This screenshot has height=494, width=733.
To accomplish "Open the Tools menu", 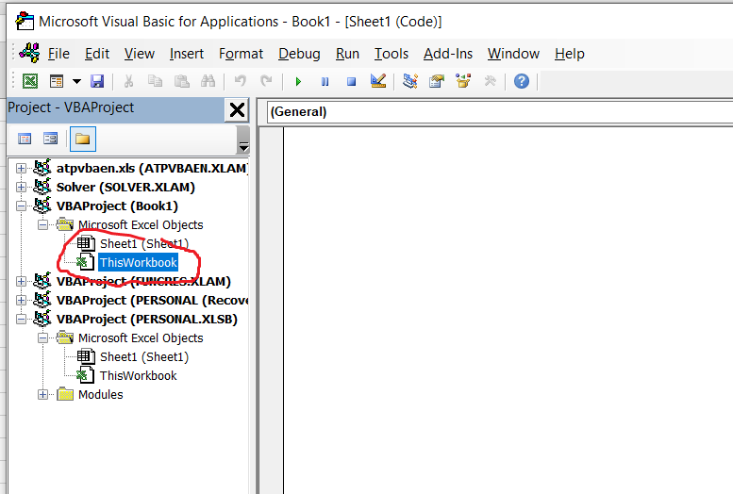I will point(391,54).
